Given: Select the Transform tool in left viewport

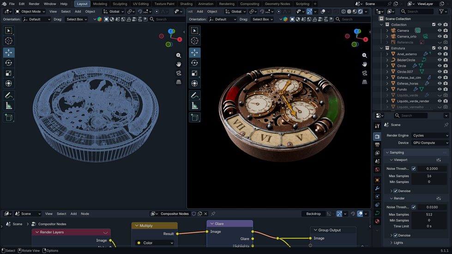Looking at the screenshot, I should (x=9, y=83).
